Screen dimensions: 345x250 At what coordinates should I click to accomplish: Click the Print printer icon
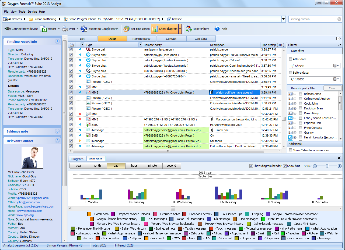65,29
